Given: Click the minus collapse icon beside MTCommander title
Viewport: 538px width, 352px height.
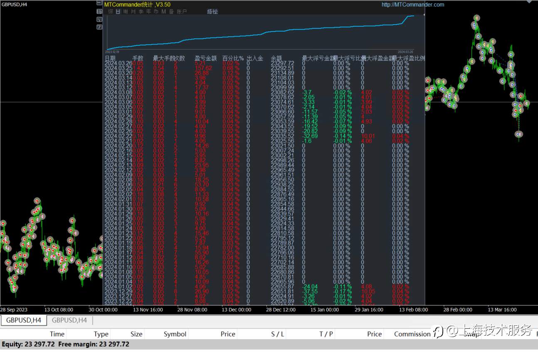Looking at the screenshot, I should 99,4.
